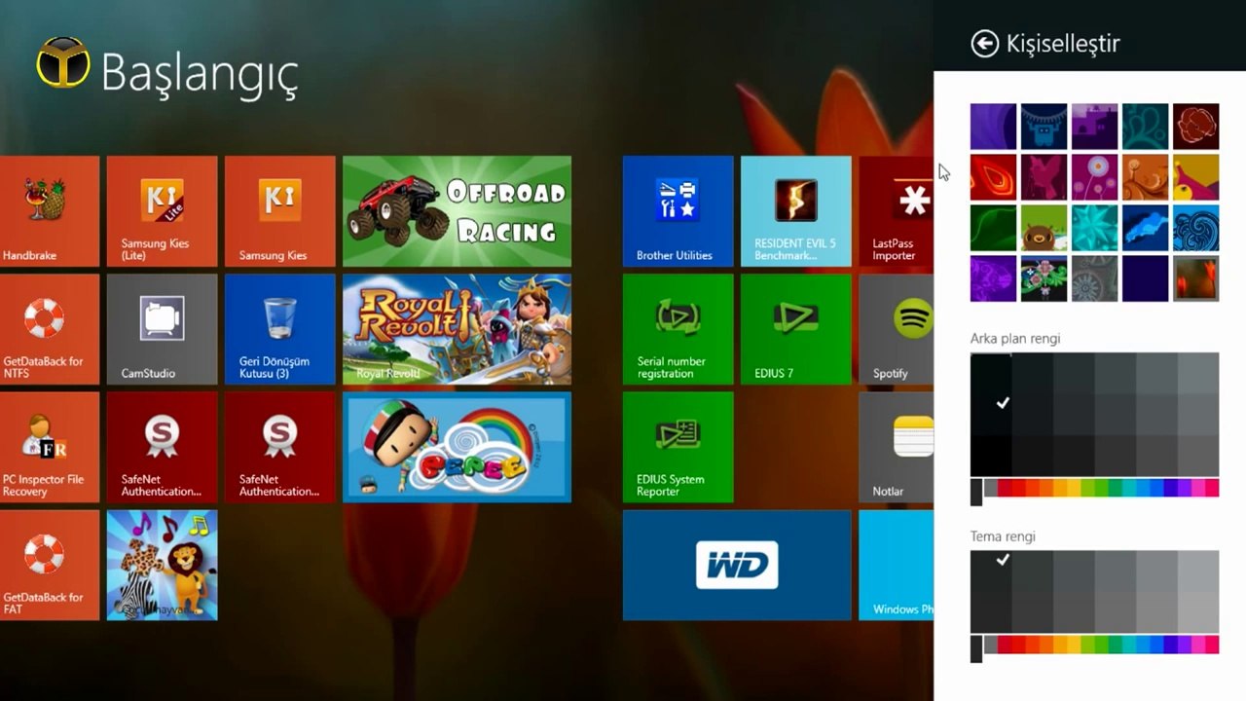
Task: Open the Notlar notes tile
Action: tap(896, 447)
